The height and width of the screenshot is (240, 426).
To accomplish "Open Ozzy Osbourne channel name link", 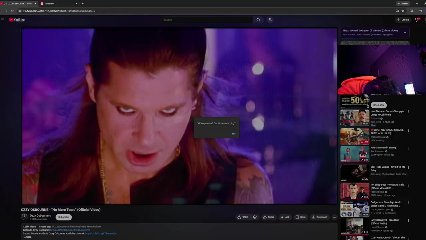I will pos(39,216).
